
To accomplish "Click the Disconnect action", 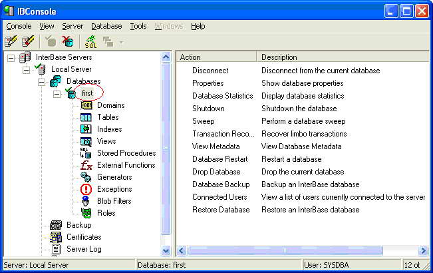I will coord(210,71).
